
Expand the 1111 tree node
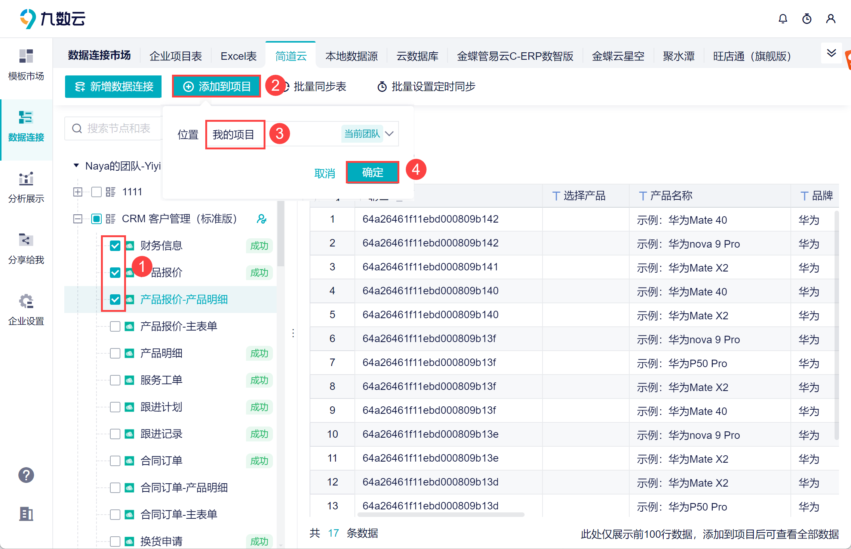coord(78,192)
